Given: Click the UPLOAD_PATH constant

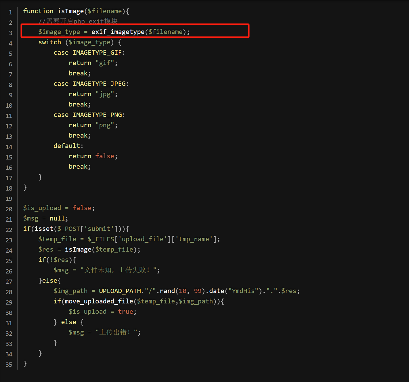Looking at the screenshot, I should (120, 291).
